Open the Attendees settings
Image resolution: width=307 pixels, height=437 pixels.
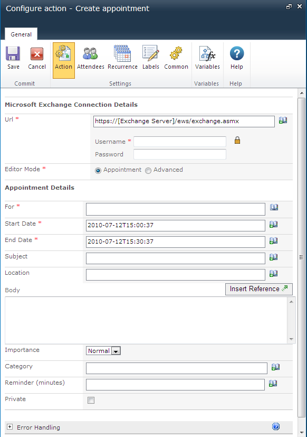coord(90,59)
